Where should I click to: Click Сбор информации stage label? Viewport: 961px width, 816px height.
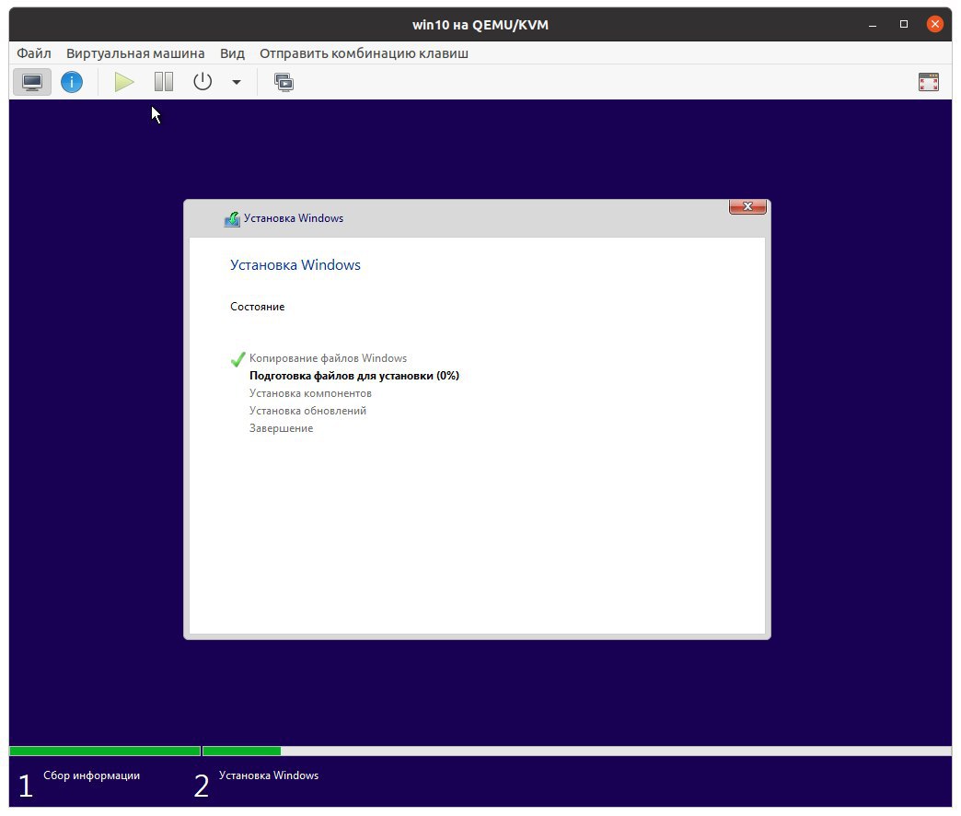coord(91,775)
